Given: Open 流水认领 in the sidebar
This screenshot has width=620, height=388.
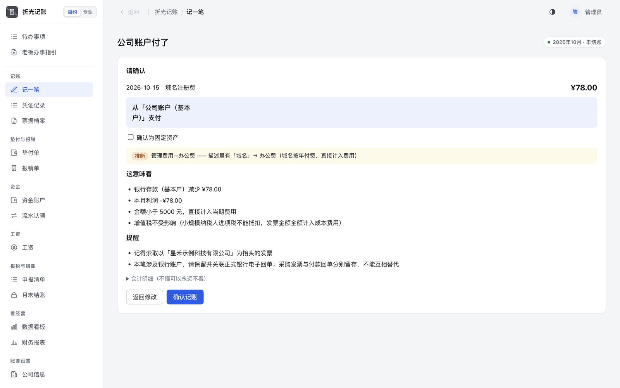Looking at the screenshot, I should 49,216.
